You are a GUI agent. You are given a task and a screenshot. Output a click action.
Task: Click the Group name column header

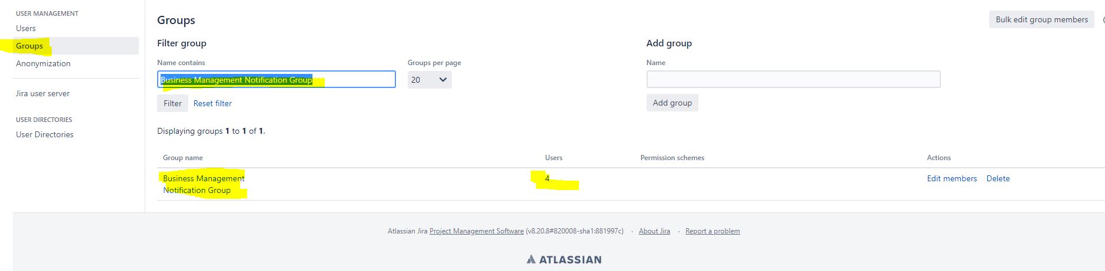[x=183, y=158]
